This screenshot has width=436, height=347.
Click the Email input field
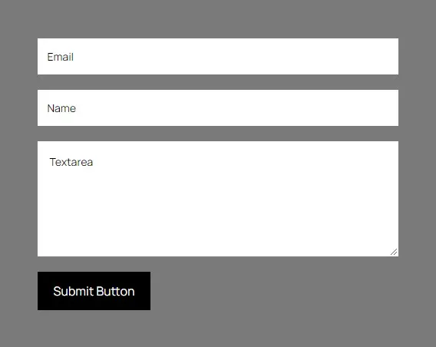(218, 57)
